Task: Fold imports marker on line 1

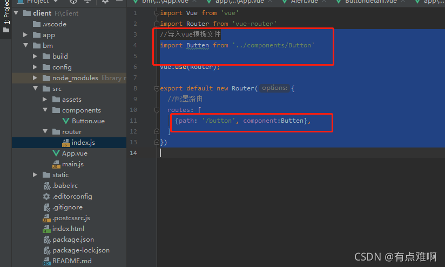Action: pyautogui.click(x=157, y=13)
